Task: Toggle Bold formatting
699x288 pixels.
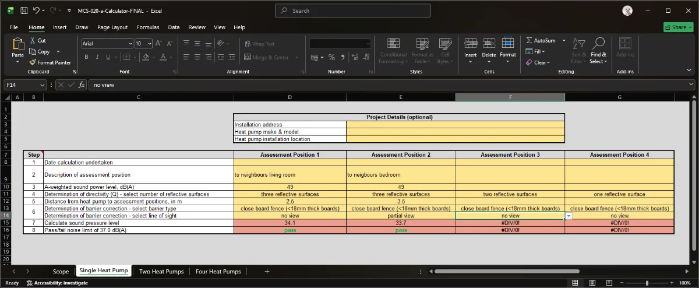Action: 86,57
